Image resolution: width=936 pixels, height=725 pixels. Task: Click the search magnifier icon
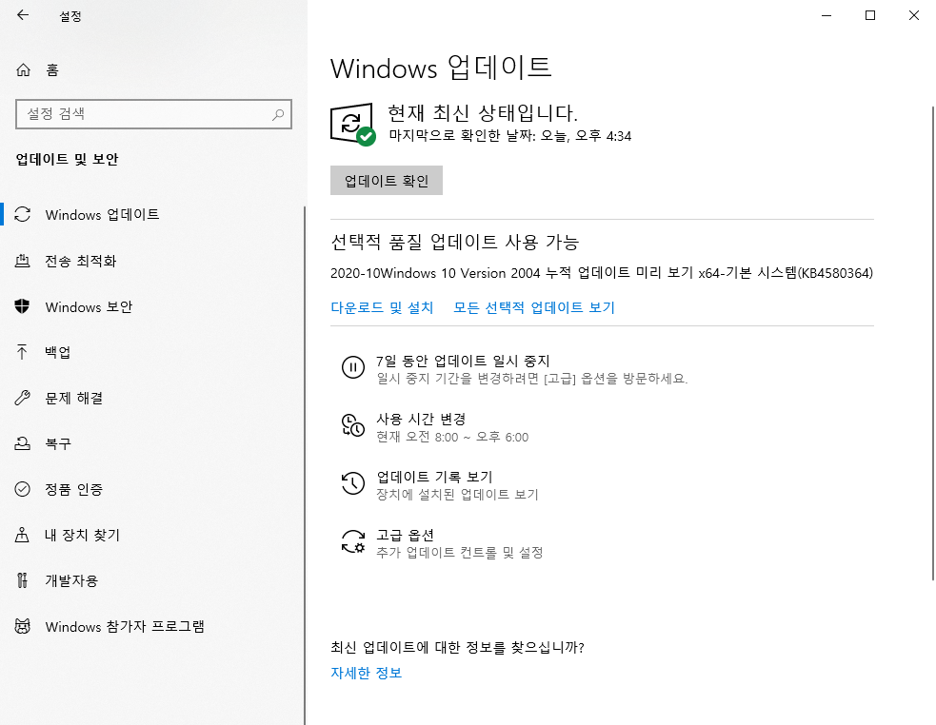point(278,114)
